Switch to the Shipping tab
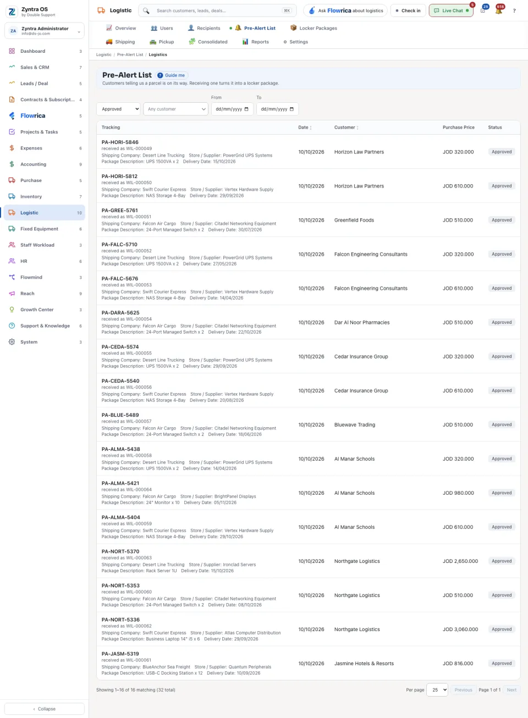Screen dimensions: 528x718 (120, 42)
